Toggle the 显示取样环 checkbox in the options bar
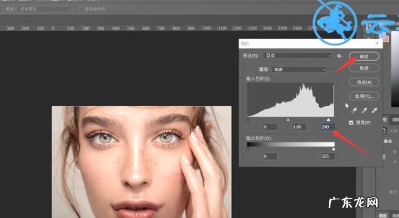This screenshot has width=399, height=218. click(x=81, y=9)
